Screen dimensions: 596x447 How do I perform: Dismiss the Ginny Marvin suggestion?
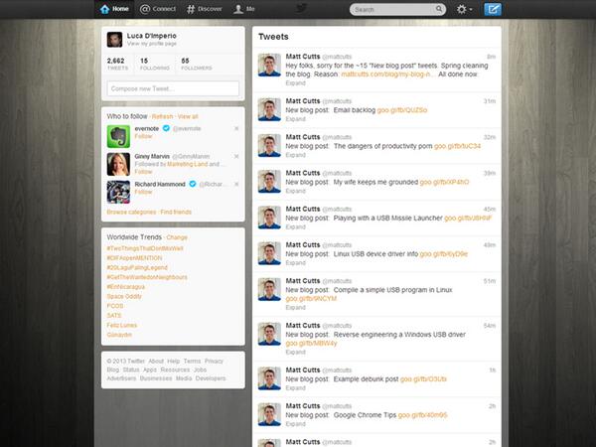pos(236,156)
